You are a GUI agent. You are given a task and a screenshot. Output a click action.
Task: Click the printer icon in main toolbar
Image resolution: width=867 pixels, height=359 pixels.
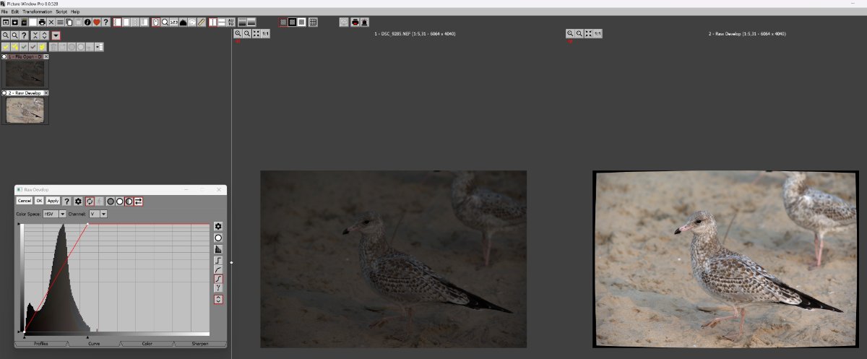point(43,22)
